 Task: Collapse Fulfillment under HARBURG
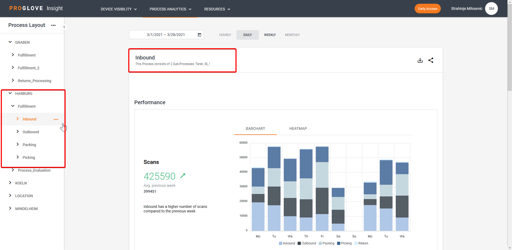tap(13, 106)
